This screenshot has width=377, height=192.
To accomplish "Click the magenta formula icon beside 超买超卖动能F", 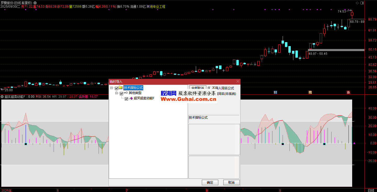I will [x=131, y=98].
